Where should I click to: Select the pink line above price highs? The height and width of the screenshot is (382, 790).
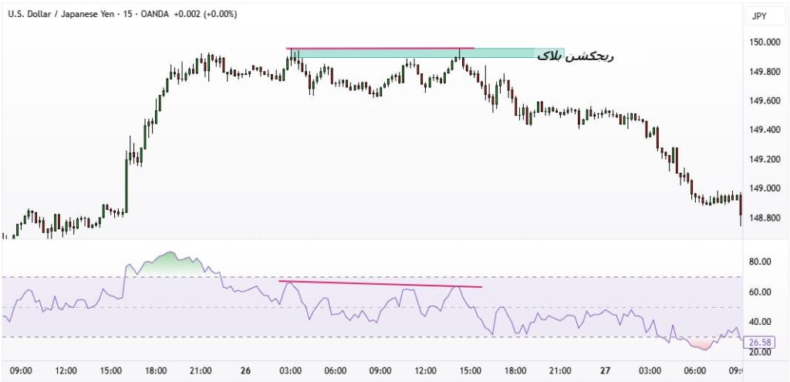(380, 48)
